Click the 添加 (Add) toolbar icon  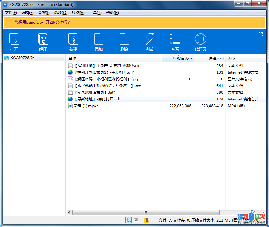[99, 39]
